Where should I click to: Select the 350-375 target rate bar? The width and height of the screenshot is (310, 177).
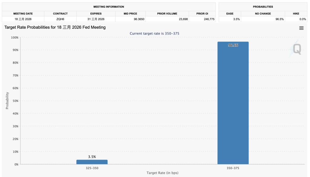[233, 103]
